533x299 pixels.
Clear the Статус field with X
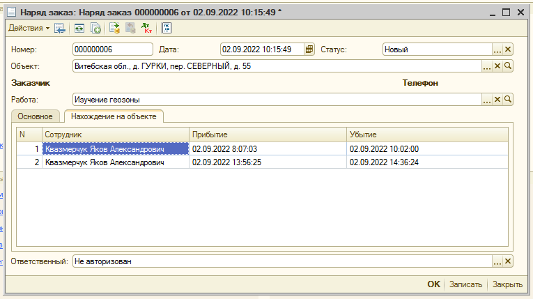(508, 49)
